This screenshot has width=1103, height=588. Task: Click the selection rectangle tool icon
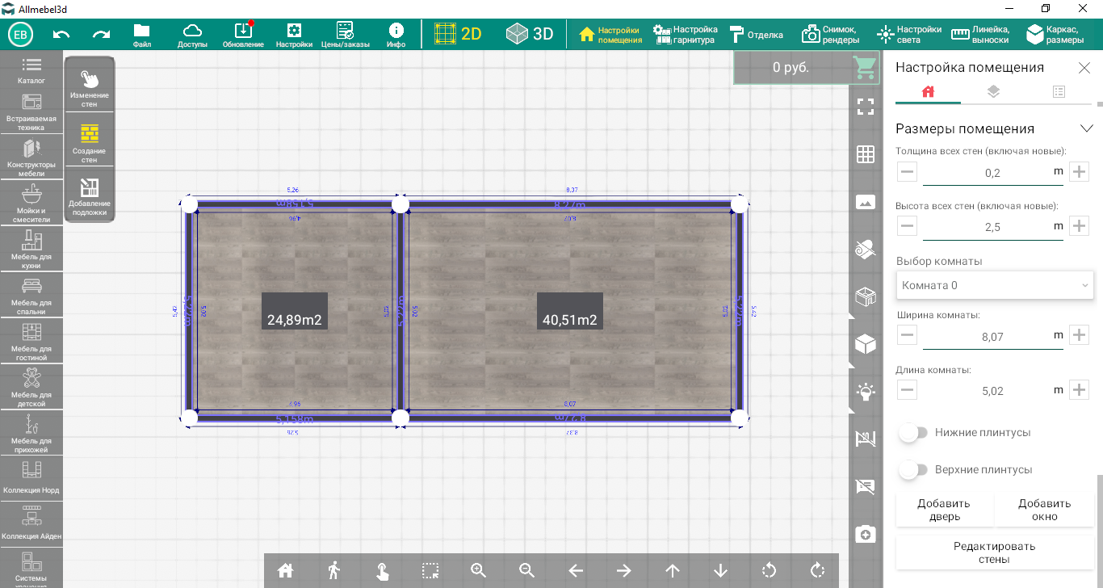tap(430, 570)
